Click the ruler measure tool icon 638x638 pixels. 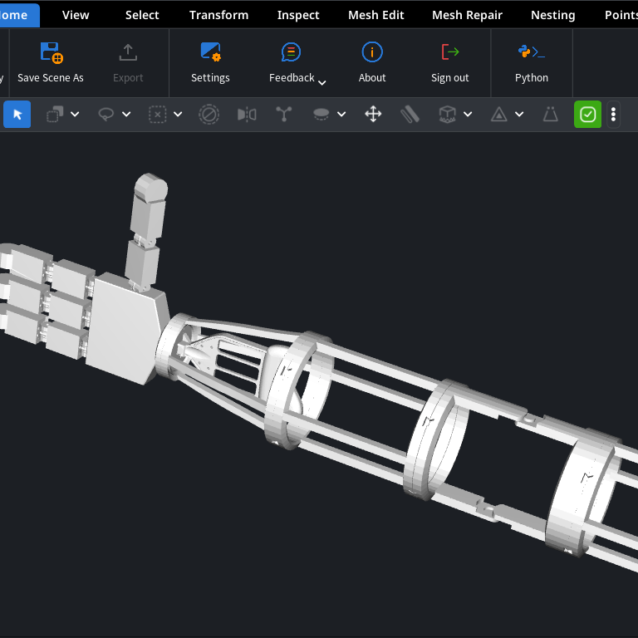[x=410, y=115]
